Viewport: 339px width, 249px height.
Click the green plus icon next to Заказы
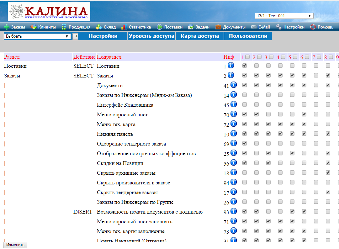click(x=7, y=27)
